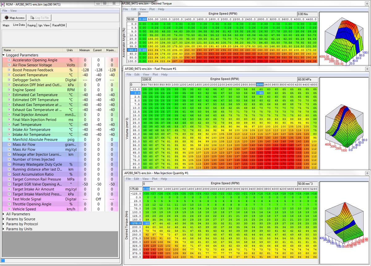Image resolution: width=371 pixels, height=266 pixels.
Task: Collapse the Logged Parameters group
Action: point(3,55)
